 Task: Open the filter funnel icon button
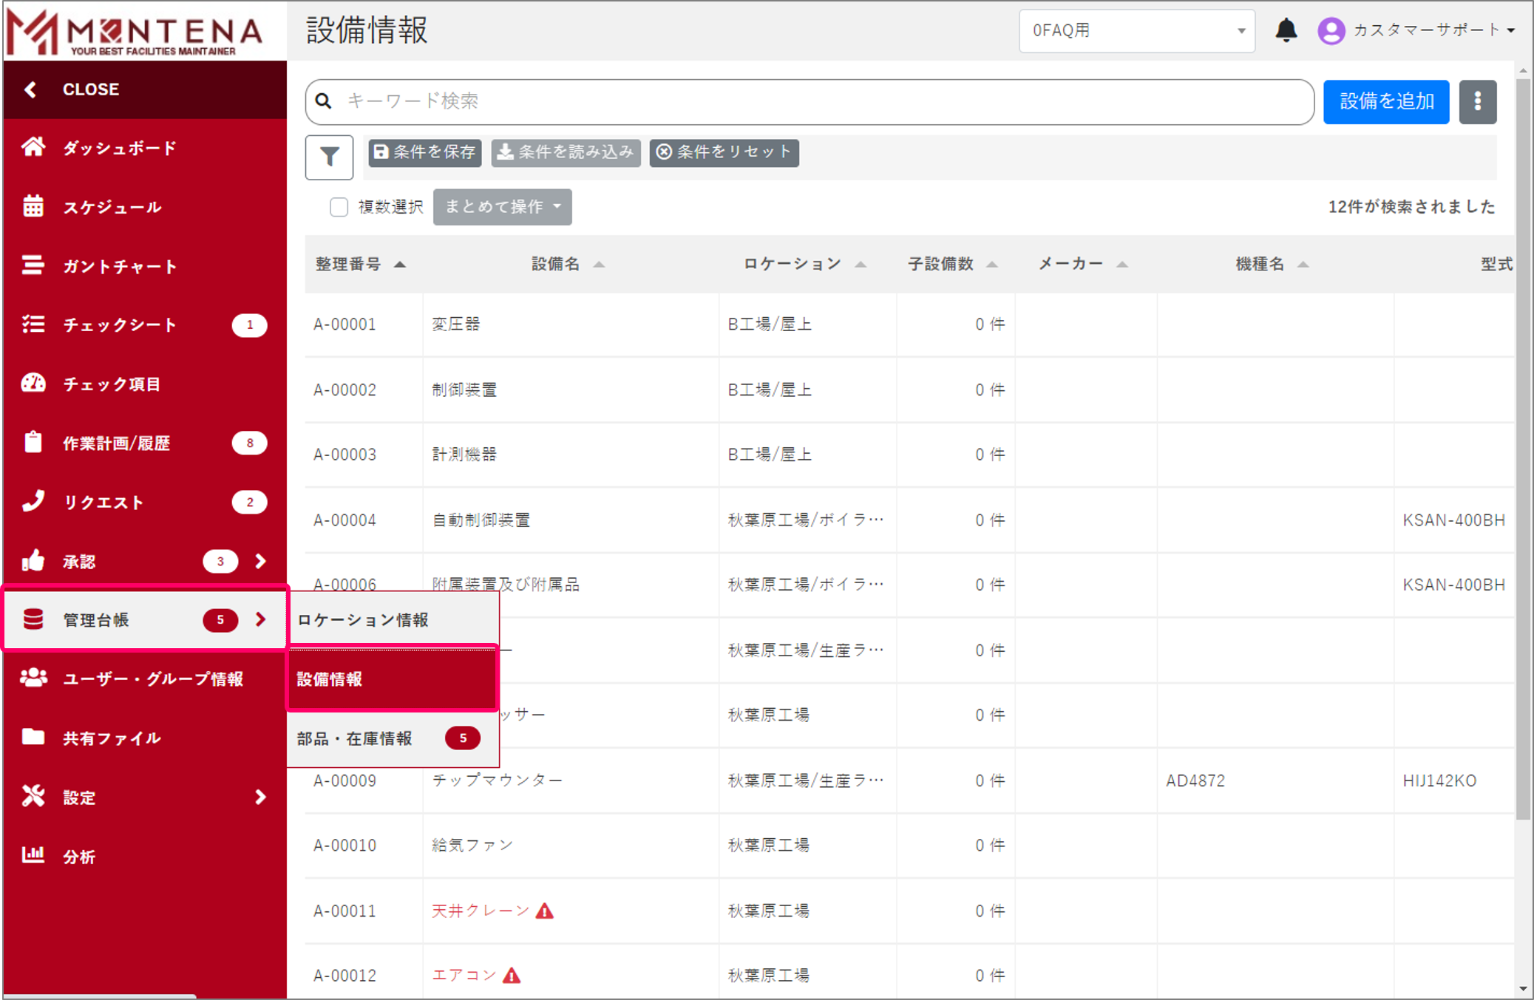[329, 157]
